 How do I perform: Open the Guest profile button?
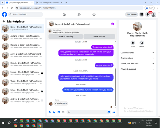click(x=149, y=8)
